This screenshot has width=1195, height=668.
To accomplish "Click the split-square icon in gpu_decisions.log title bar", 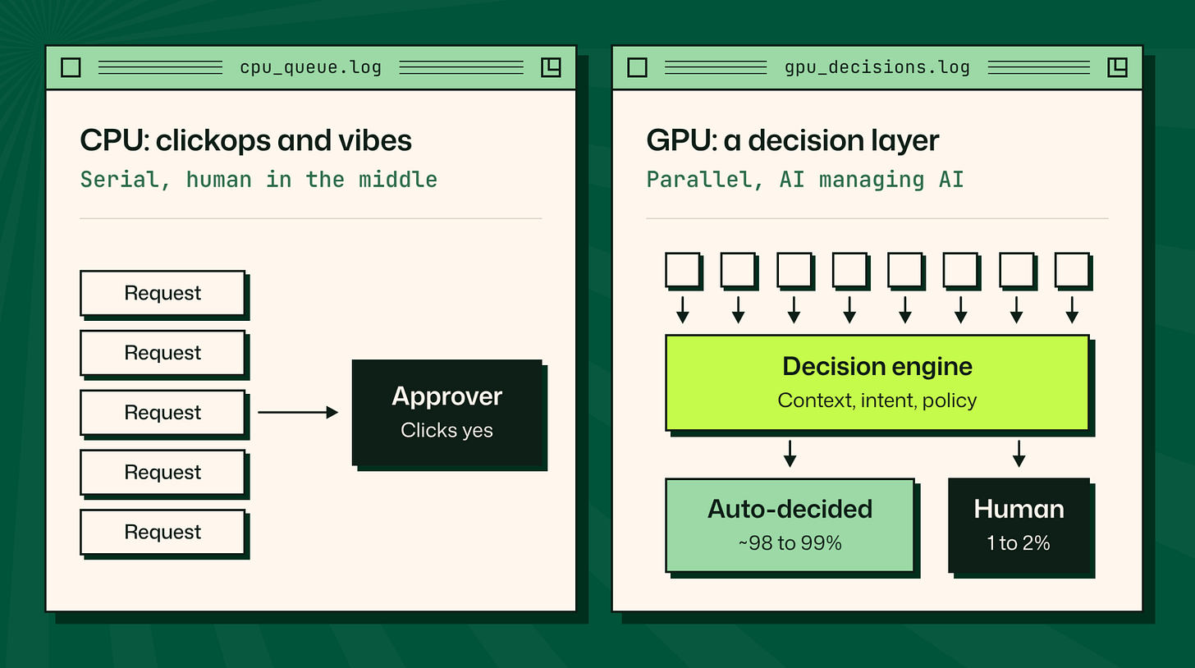I will click(x=1117, y=67).
